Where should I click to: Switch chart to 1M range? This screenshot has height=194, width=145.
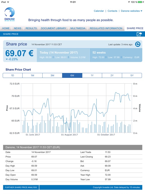(x=32, y=75)
